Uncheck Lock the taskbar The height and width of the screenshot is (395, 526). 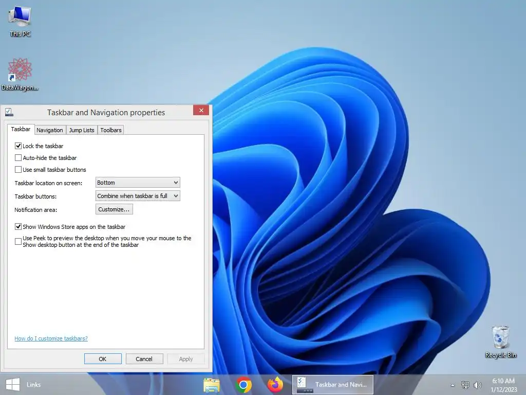point(18,146)
